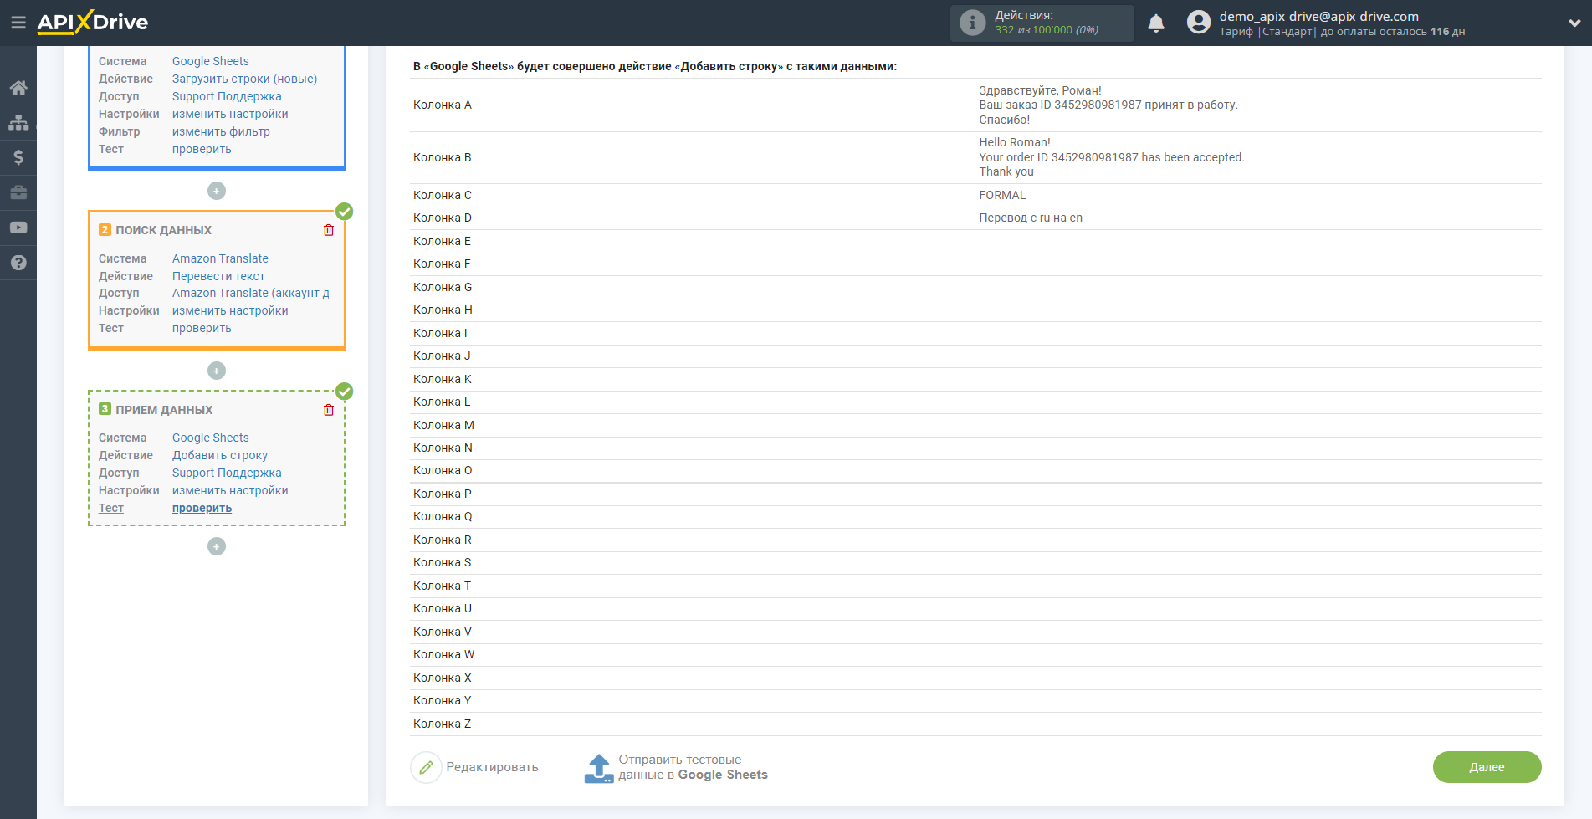Delete the Прием данных block with trash icon
This screenshot has width=1592, height=819.
coord(329,410)
